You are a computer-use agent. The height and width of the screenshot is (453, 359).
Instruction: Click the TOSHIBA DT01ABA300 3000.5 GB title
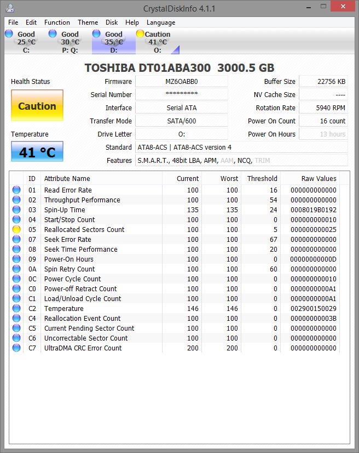click(179, 67)
